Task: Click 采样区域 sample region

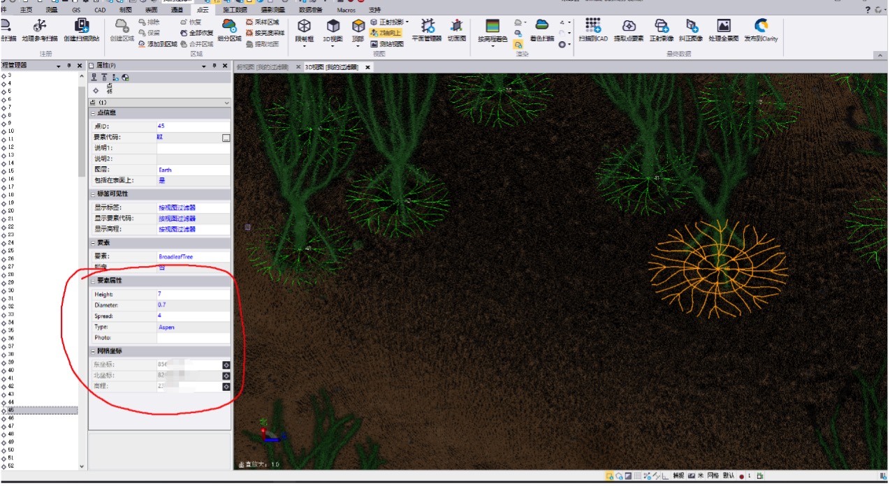Action: coord(263,22)
